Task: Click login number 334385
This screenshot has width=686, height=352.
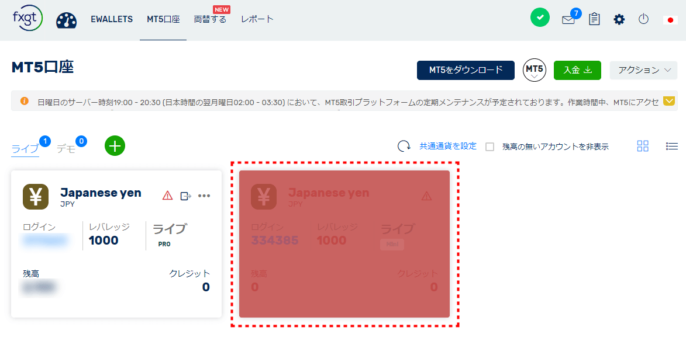Action: pos(275,240)
